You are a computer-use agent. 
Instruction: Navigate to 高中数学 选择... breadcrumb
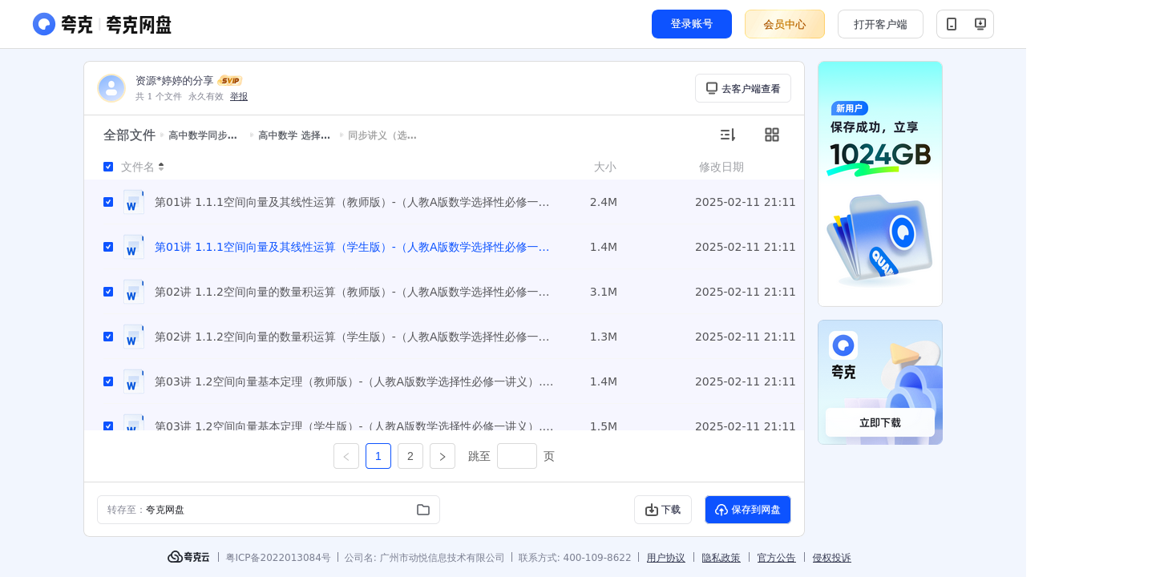(294, 135)
